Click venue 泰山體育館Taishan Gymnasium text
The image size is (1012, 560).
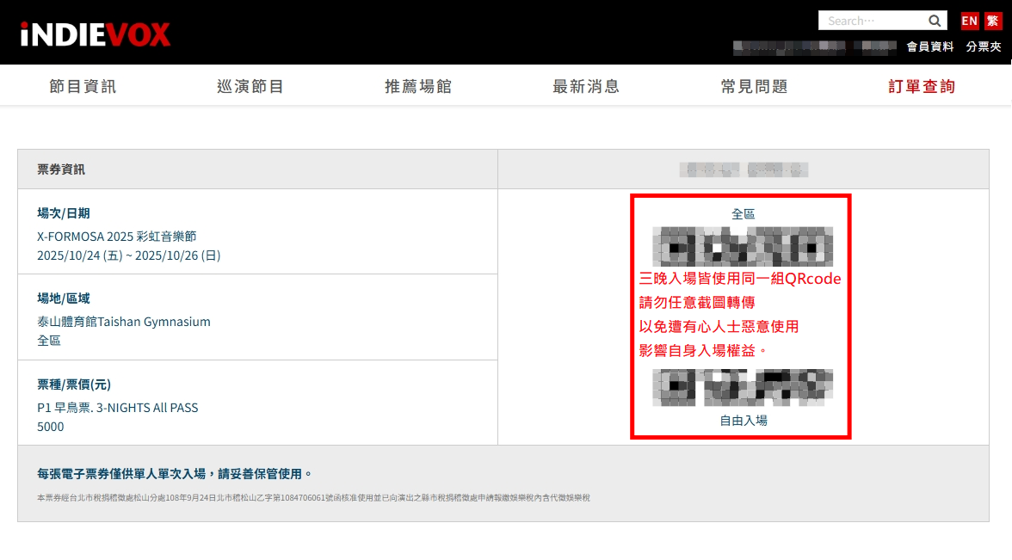124,322
